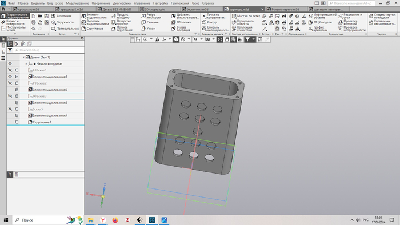
Task: Open Массив по сетке pattern tool
Action: click(246, 16)
